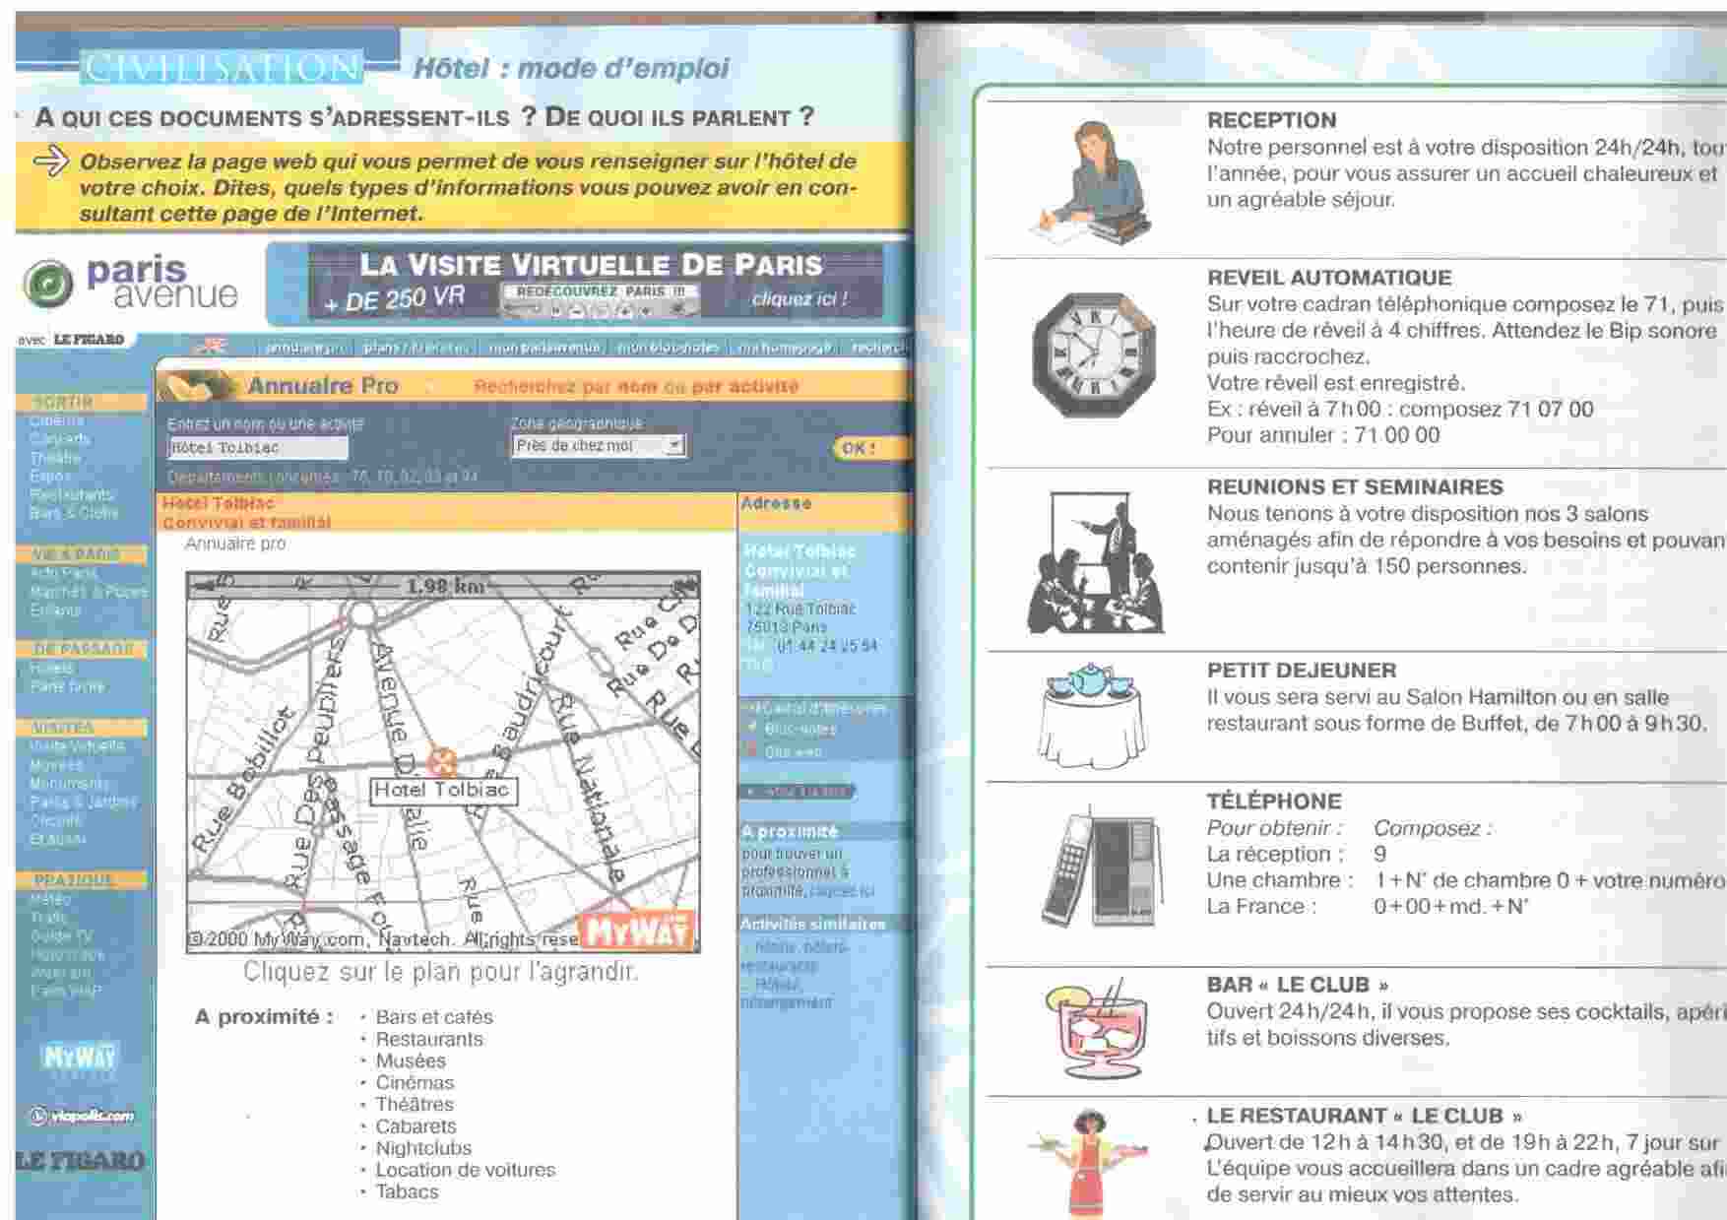
Task: Click the Annuaire Pro header icon
Action: [x=198, y=386]
